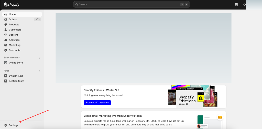Open Products from the sidebar
Screen dimensions: 262x129
(22, 24)
